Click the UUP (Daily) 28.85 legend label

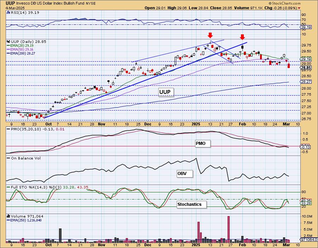pyautogui.click(x=28, y=41)
